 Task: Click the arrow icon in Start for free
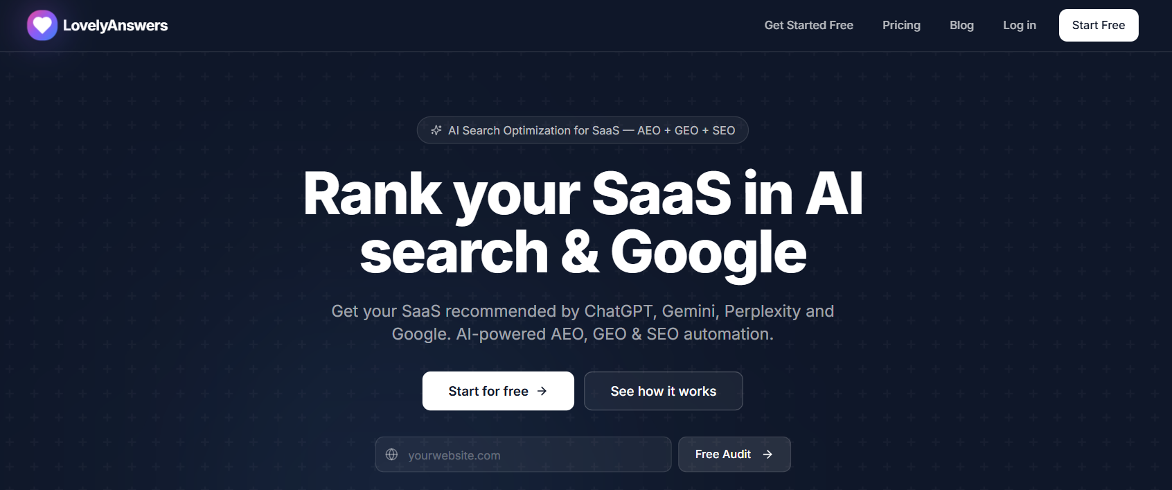point(542,391)
